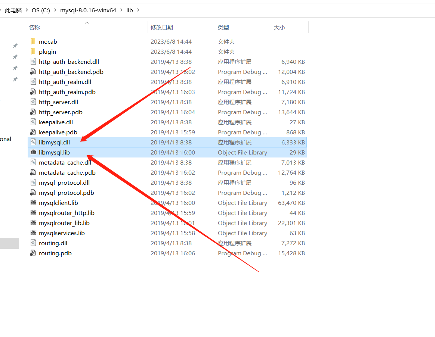Click size value 22,301 KB
Viewport: 435px width, 337px height.
pyautogui.click(x=291, y=223)
